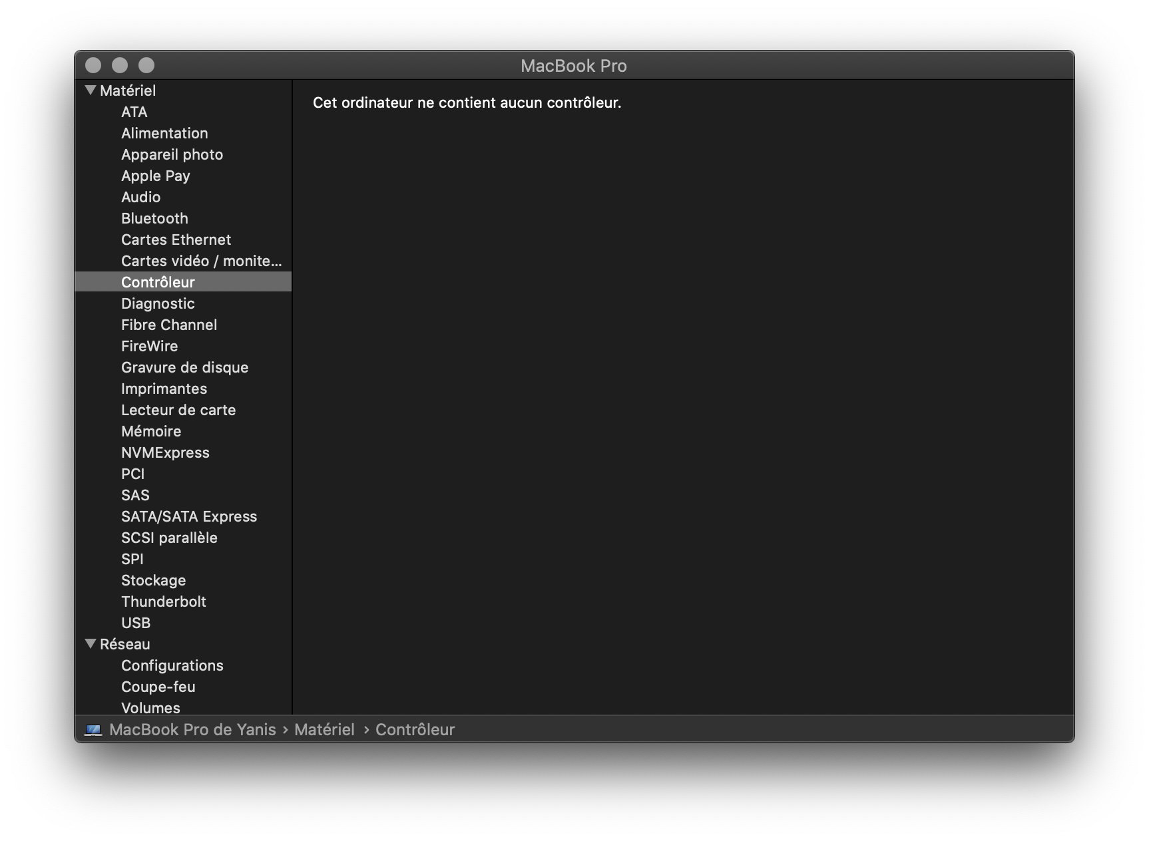Image resolution: width=1149 pixels, height=841 pixels.
Task: Click the Réseau category heading
Action: click(x=125, y=644)
